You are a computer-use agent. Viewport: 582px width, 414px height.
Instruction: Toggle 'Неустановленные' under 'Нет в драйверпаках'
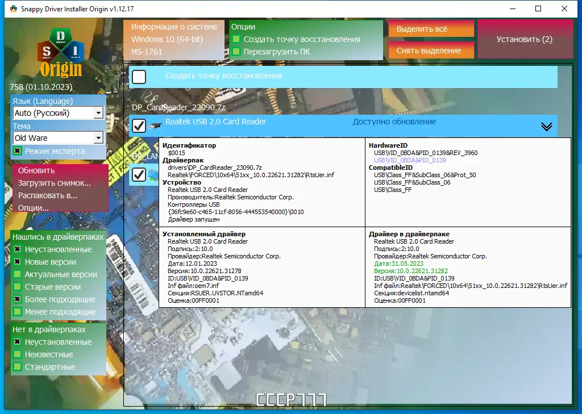(17, 342)
